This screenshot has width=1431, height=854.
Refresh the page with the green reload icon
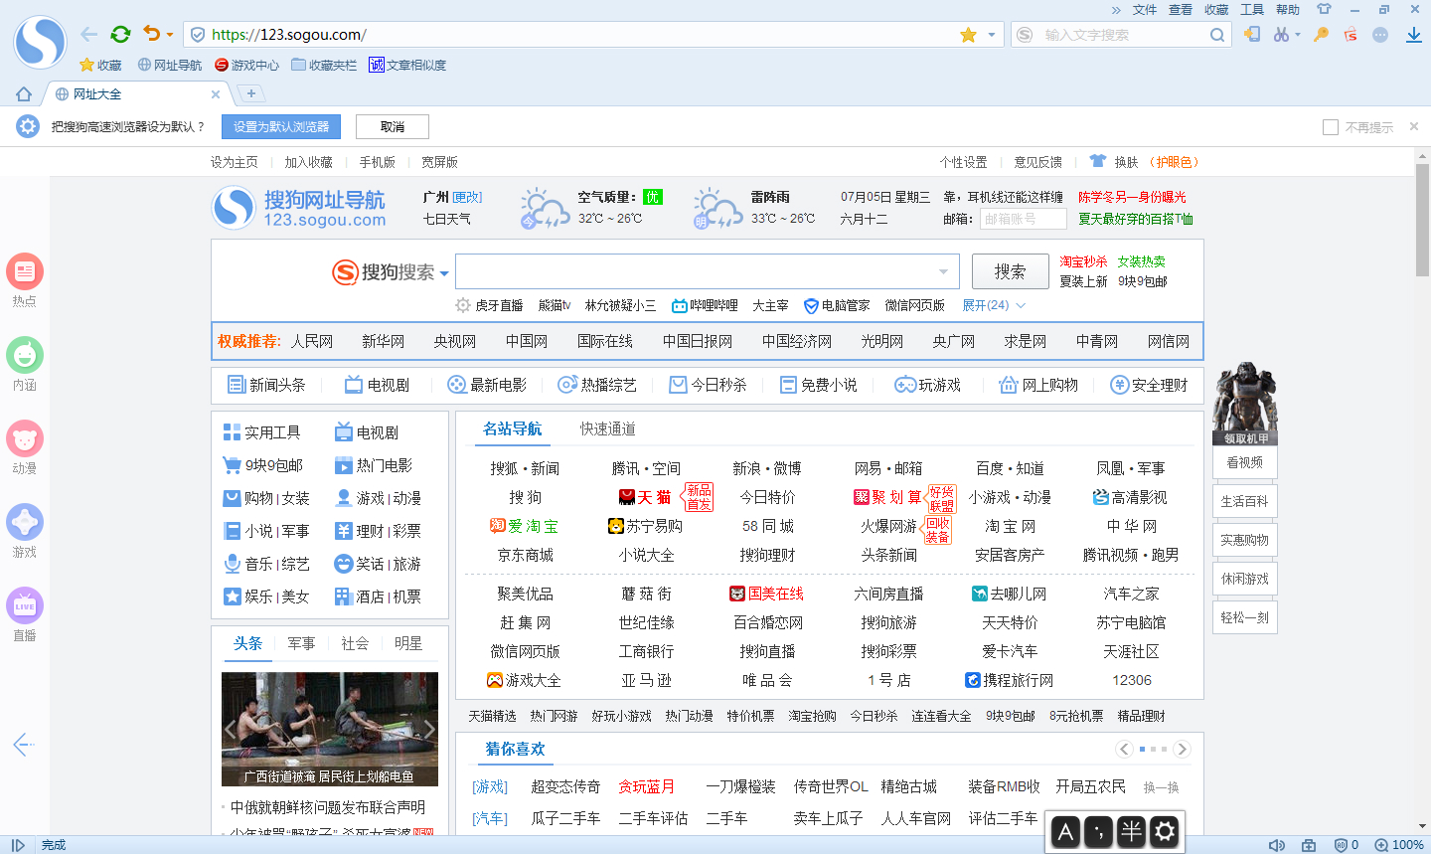[x=120, y=34]
